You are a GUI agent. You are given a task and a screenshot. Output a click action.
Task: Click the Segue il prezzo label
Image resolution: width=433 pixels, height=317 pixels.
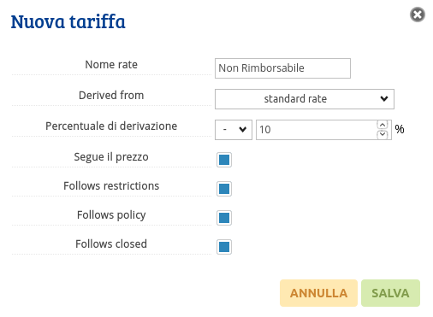(x=111, y=157)
